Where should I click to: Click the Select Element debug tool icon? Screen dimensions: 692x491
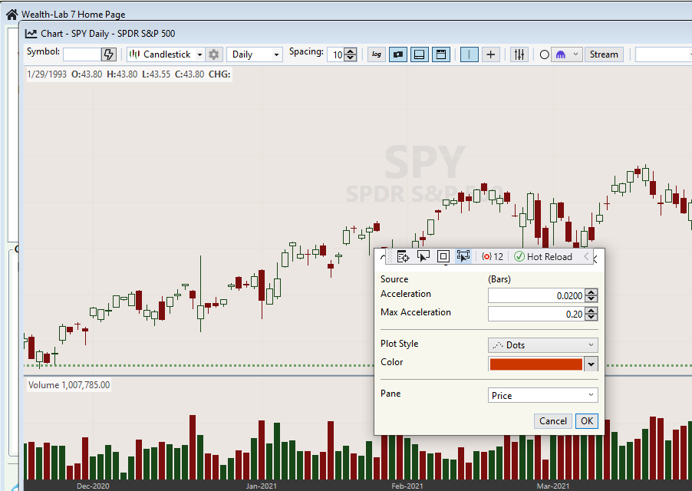pyautogui.click(x=423, y=256)
